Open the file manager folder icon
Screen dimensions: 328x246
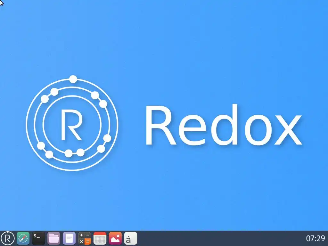(54, 238)
